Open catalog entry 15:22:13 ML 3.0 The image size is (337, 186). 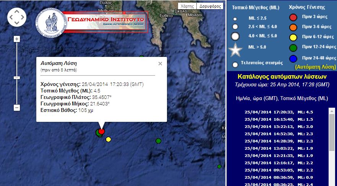[x=279, y=127]
